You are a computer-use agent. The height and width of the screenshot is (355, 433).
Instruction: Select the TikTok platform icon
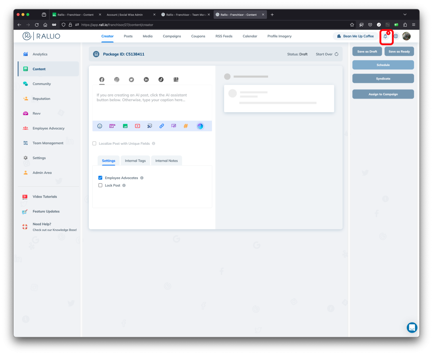(161, 80)
